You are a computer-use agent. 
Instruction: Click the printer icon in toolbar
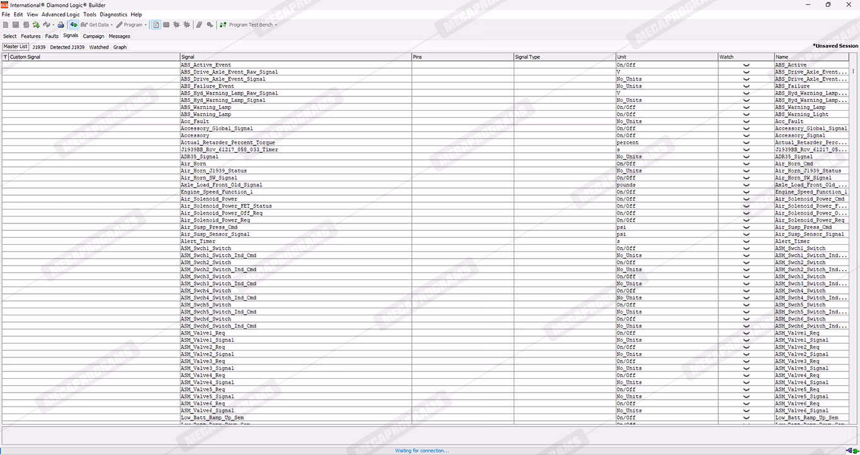(x=61, y=25)
